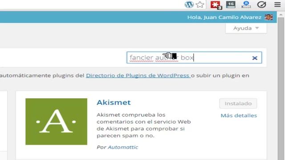285x160 pixels.
Task: Click the Akismet plugin logo thumbnail
Action: (x=57, y=121)
